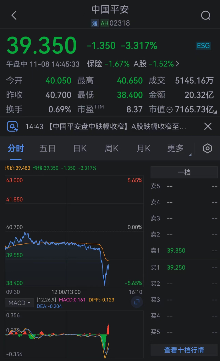The image size is (220, 361).
Task: Tap the DIFF:-0.123 value
Action: click(x=102, y=300)
